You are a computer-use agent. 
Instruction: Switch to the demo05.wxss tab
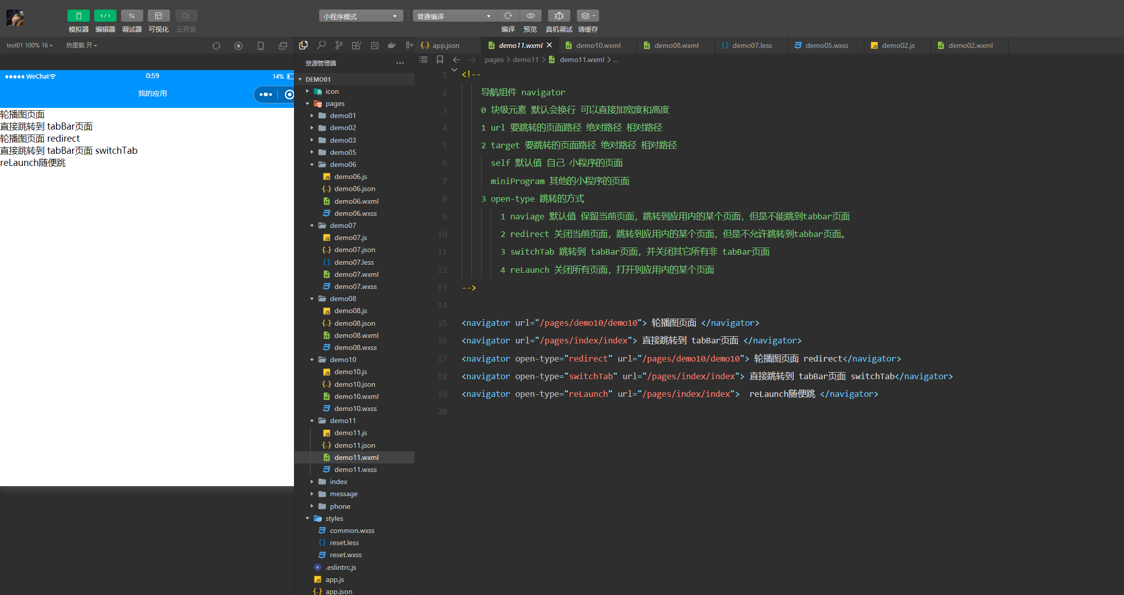[826, 45]
